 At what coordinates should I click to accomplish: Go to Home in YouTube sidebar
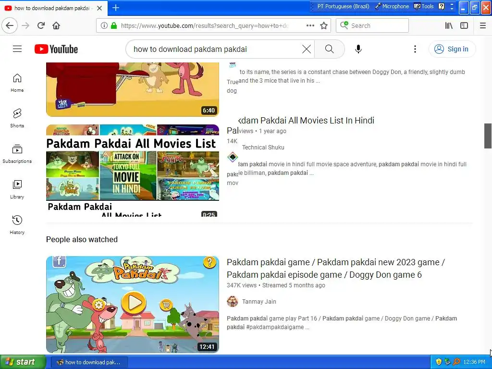coord(17,83)
